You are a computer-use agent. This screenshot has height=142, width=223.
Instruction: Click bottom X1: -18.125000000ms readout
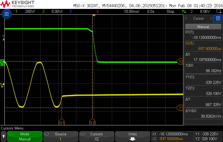[x=170, y=134]
